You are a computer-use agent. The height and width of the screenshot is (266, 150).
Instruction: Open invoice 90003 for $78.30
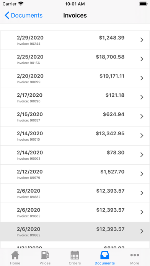click(x=75, y=155)
